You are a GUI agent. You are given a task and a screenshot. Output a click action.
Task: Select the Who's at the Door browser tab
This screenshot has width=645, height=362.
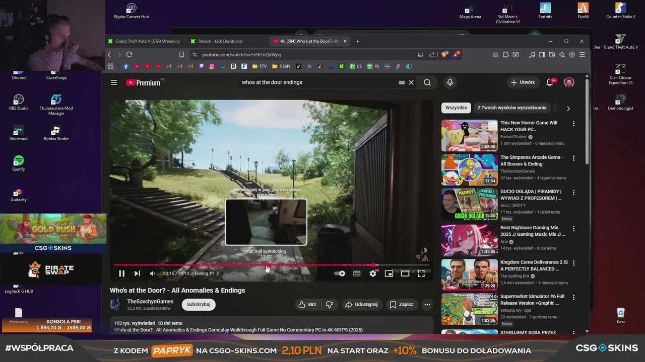tap(310, 41)
